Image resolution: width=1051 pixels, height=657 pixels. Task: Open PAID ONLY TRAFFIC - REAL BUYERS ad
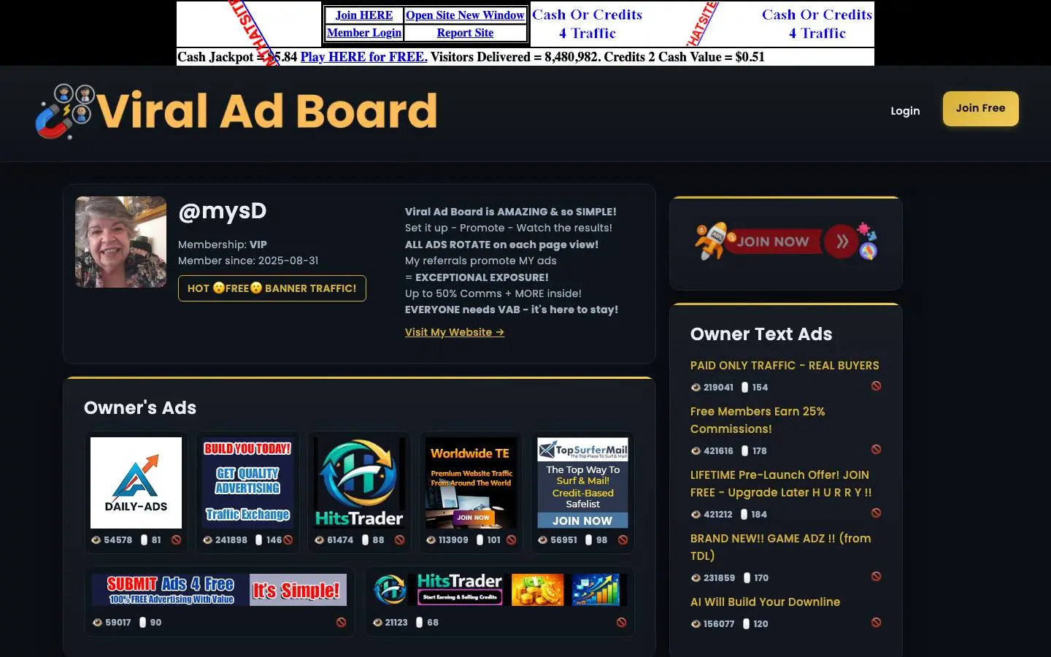point(785,365)
